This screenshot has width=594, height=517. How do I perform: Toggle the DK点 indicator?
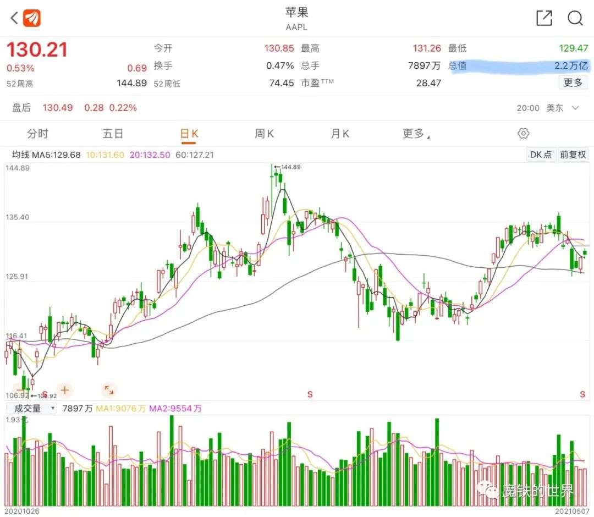click(x=540, y=155)
